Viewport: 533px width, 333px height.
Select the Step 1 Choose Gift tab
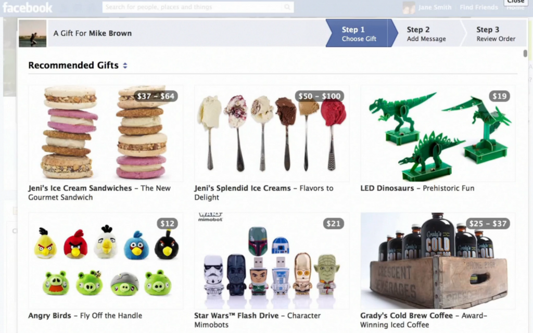pos(359,33)
